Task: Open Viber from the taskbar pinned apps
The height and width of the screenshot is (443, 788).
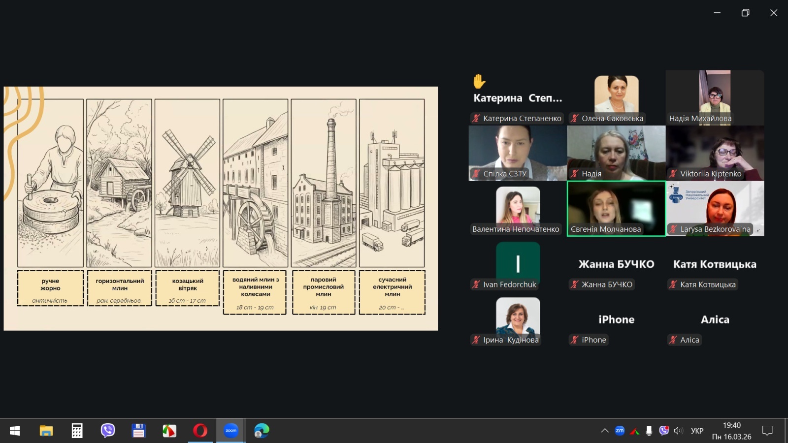Action: tap(108, 431)
